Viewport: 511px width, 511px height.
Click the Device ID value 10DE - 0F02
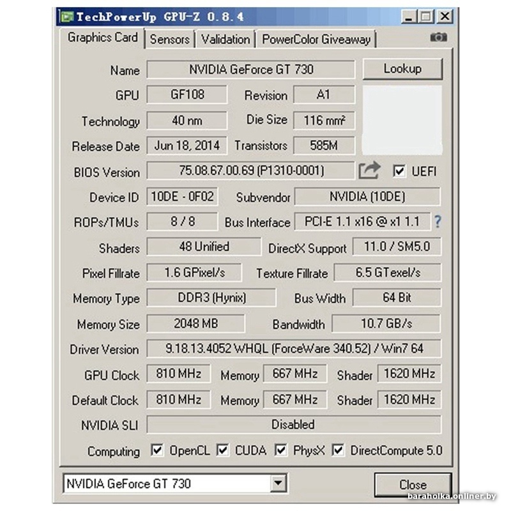[x=182, y=197]
